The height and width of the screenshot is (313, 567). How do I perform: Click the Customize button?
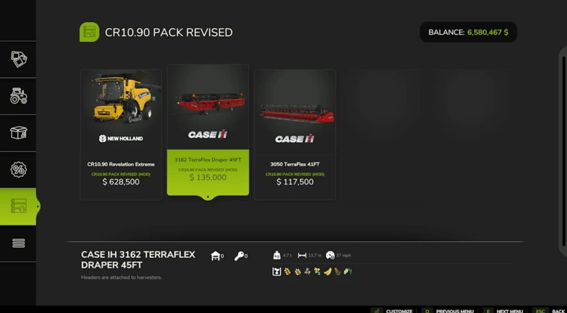click(393, 311)
